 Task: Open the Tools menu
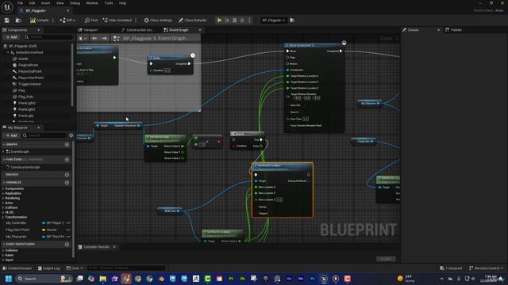click(x=109, y=3)
